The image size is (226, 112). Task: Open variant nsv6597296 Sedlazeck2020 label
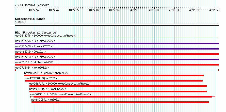coord(35,41)
